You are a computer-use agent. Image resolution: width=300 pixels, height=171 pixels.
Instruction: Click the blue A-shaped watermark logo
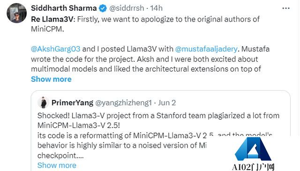[x=253, y=149]
